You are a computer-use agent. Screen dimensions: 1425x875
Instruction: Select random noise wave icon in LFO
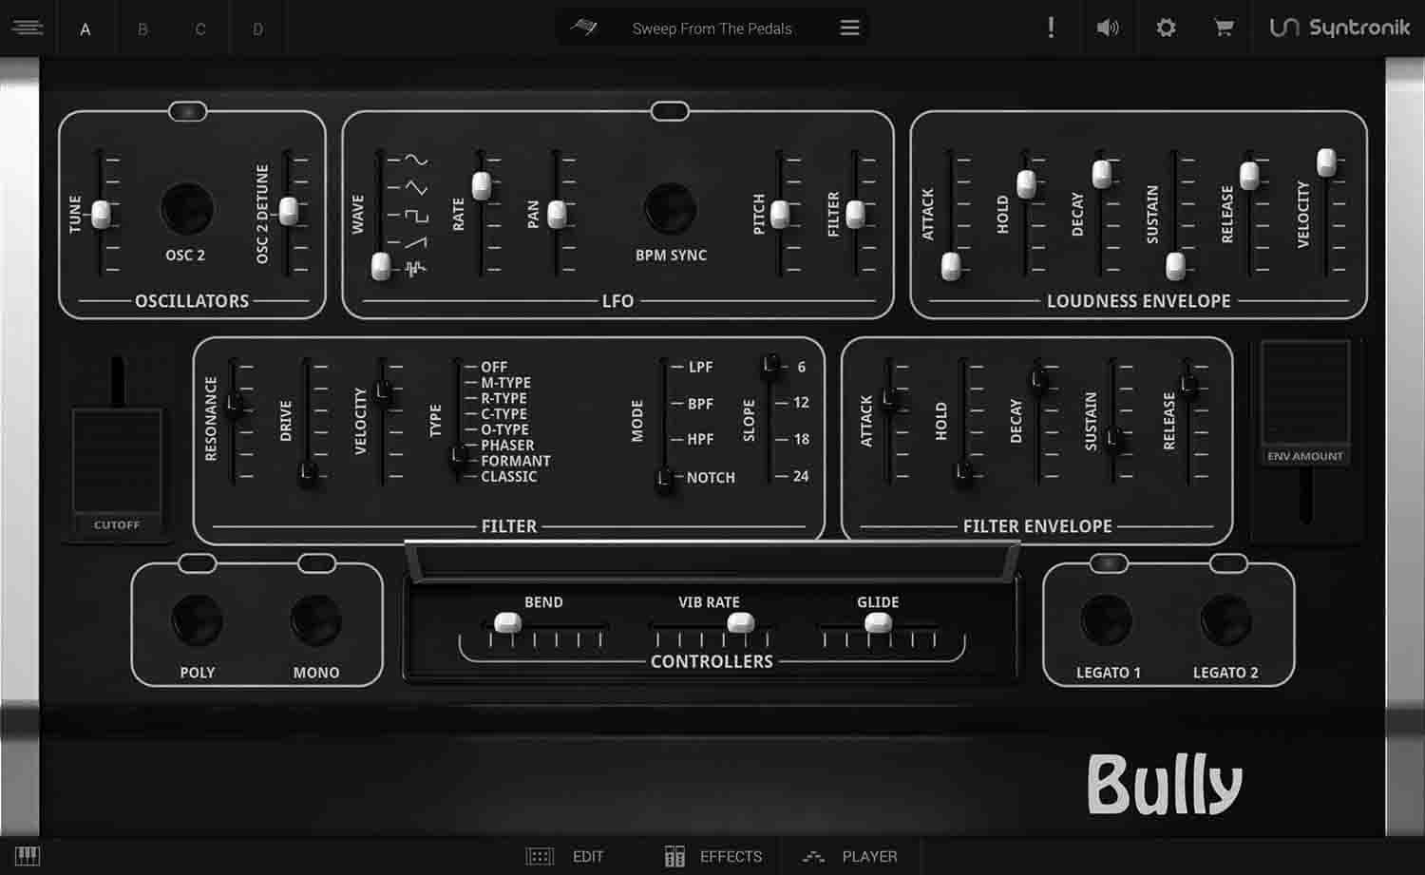pos(415,270)
